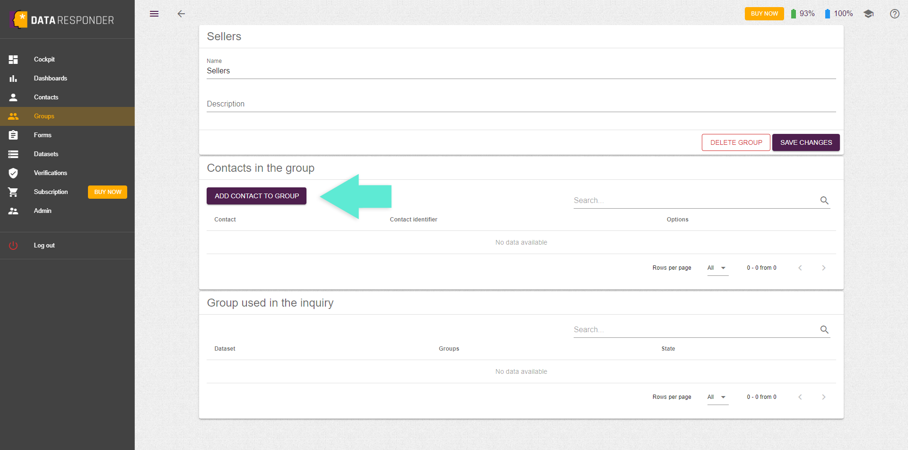Sort by State column header
The height and width of the screenshot is (450, 908).
coord(668,349)
